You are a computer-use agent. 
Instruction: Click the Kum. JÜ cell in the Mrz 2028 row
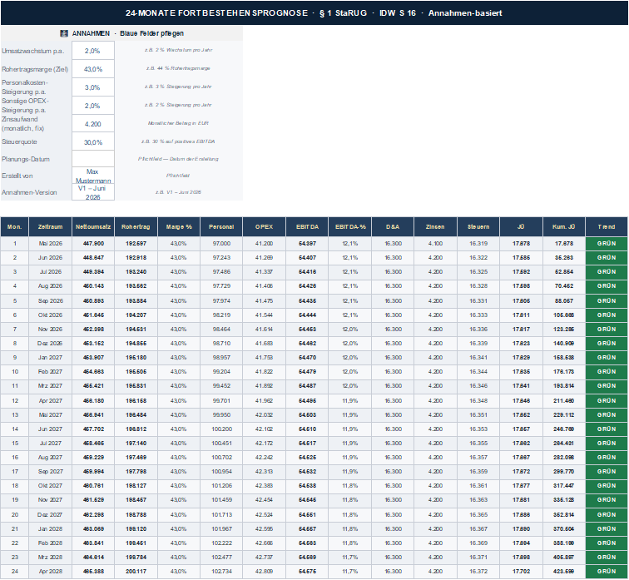pos(564,558)
